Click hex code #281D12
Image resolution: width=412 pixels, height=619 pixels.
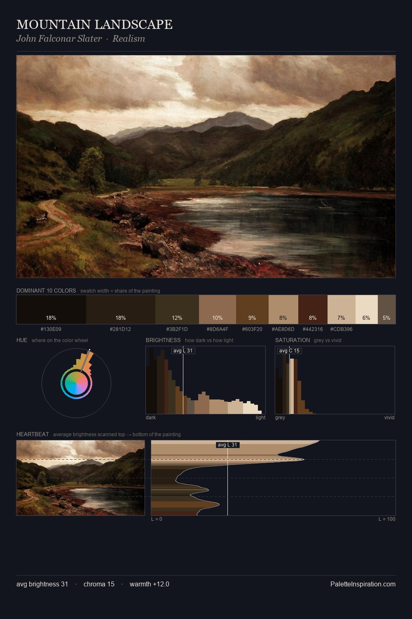click(120, 329)
